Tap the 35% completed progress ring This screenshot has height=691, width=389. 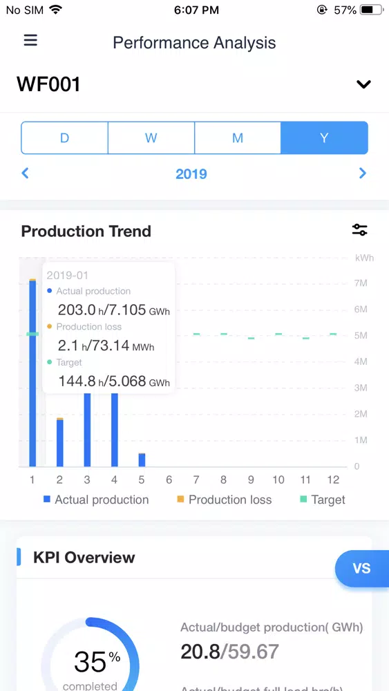tap(91, 654)
